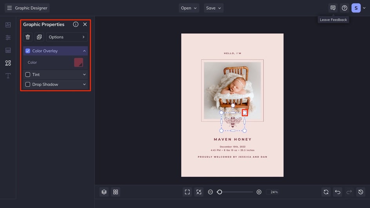Image resolution: width=370 pixels, height=208 pixels.
Task: Undo the last action
Action: [x=338, y=192]
